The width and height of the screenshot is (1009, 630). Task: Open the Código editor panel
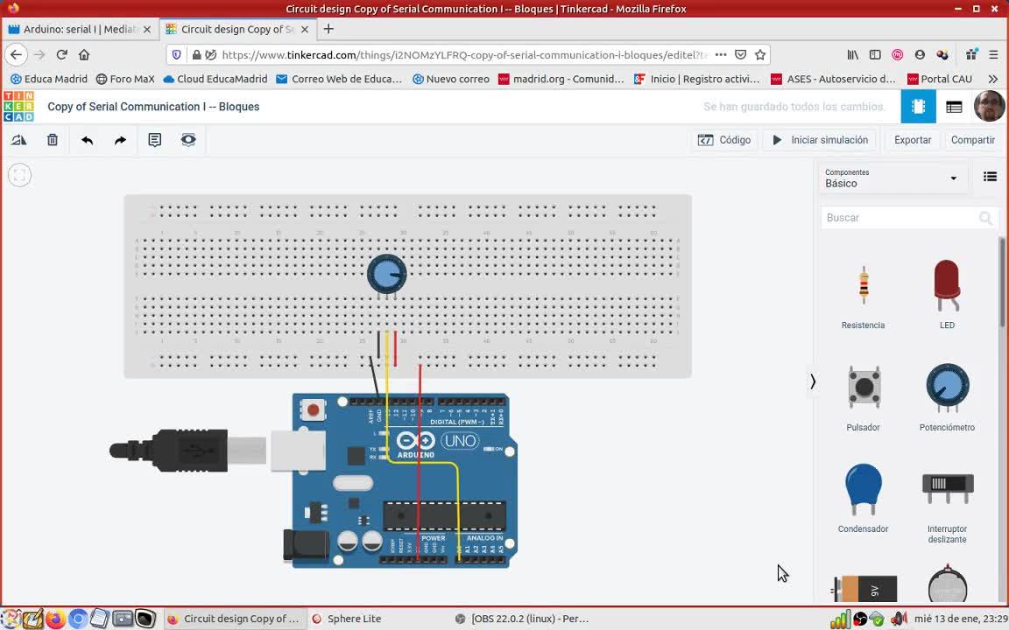click(x=724, y=140)
